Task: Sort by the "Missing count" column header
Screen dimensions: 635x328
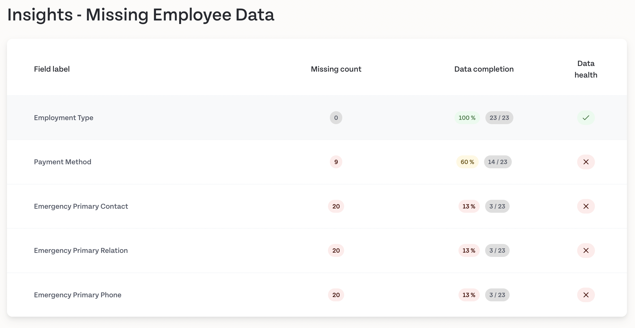Action: point(336,69)
